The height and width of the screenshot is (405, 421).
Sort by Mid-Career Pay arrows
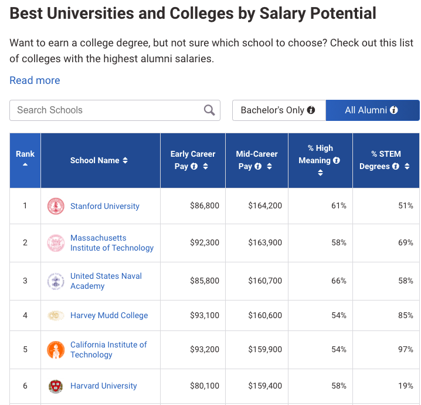269,166
